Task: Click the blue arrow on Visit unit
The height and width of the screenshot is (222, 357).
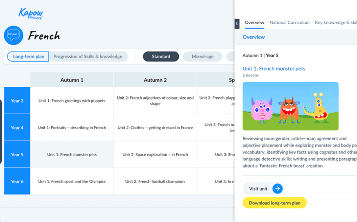Action: [277, 189]
